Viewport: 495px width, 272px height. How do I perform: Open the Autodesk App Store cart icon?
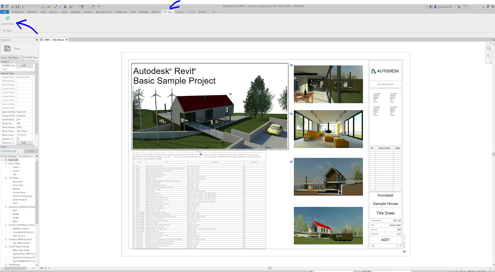(459, 6)
